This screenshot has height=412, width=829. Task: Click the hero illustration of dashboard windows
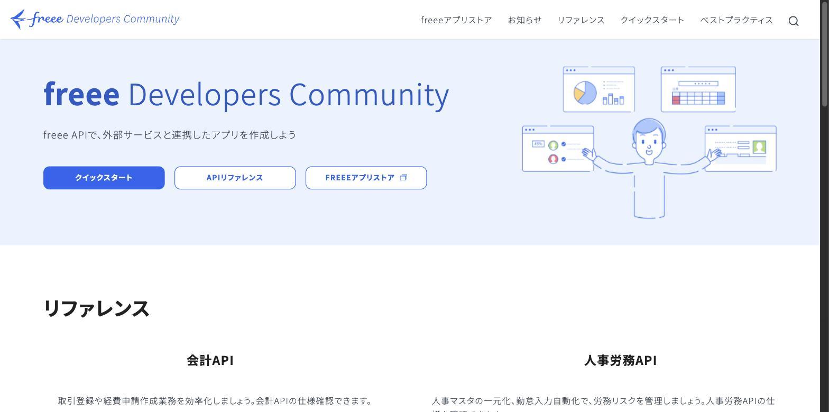click(649, 142)
